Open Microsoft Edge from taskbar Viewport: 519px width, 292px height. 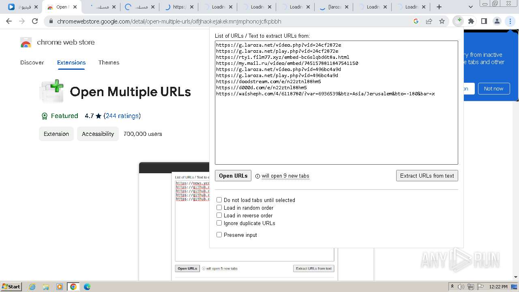click(x=87, y=287)
